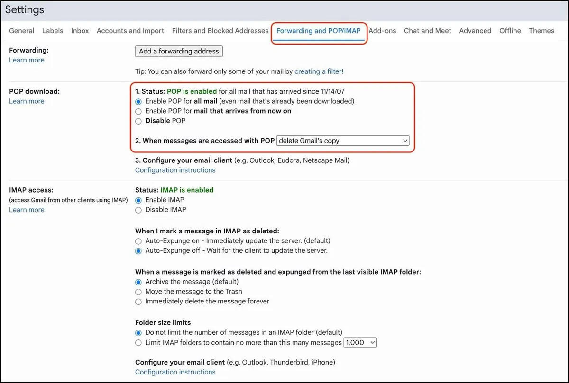Open the IMAP folder message limit dropdown
The width and height of the screenshot is (569, 383).
click(x=360, y=342)
